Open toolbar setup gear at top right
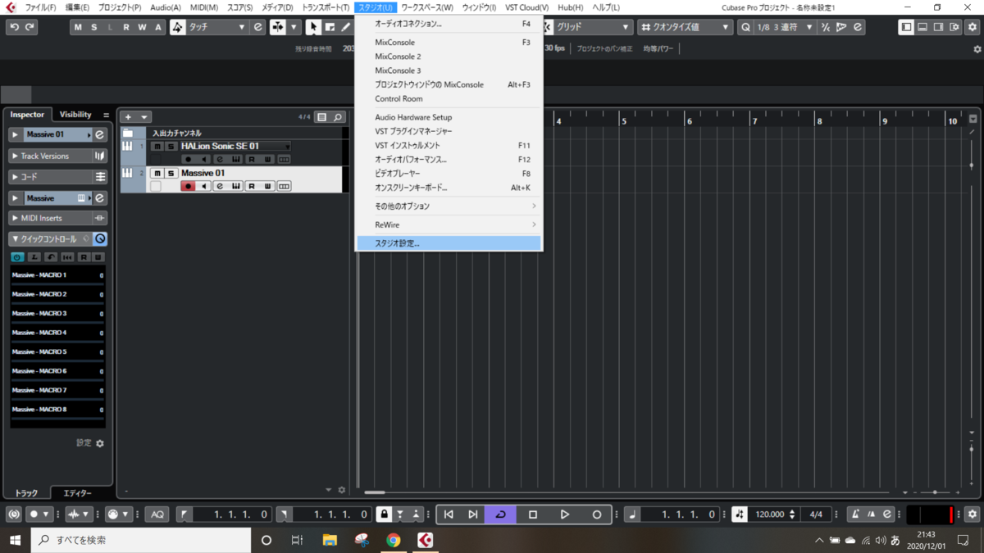Viewport: 984px width, 553px height. click(973, 27)
